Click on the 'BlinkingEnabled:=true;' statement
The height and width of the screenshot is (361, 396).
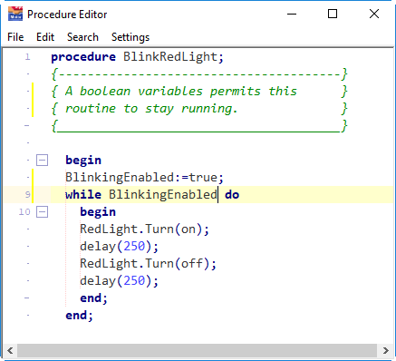144,177
